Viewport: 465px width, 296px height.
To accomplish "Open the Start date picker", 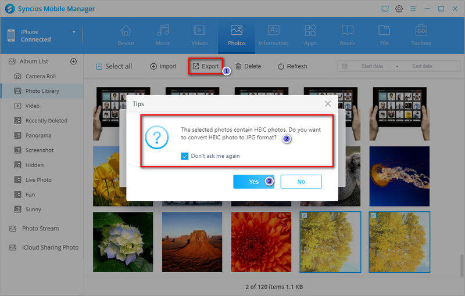I will point(371,66).
